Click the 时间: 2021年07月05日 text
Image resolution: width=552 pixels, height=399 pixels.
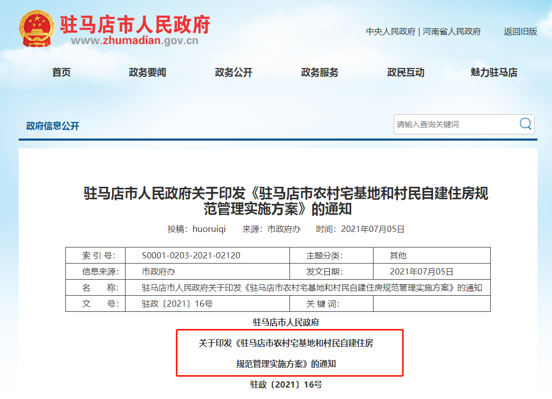click(360, 229)
